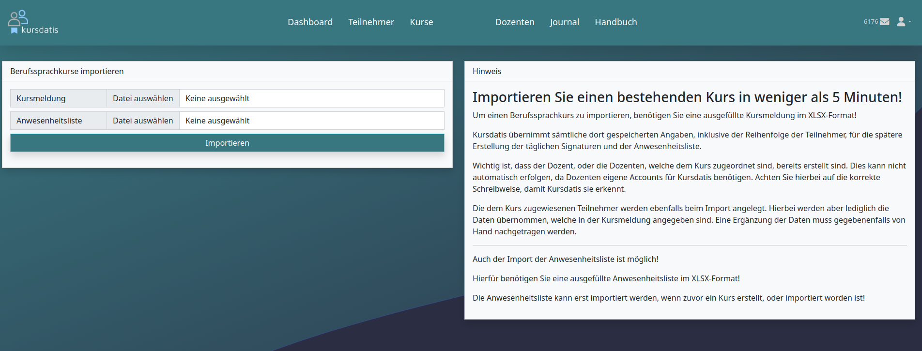Open the user account dropdown
This screenshot has height=351, width=922.
(x=904, y=22)
